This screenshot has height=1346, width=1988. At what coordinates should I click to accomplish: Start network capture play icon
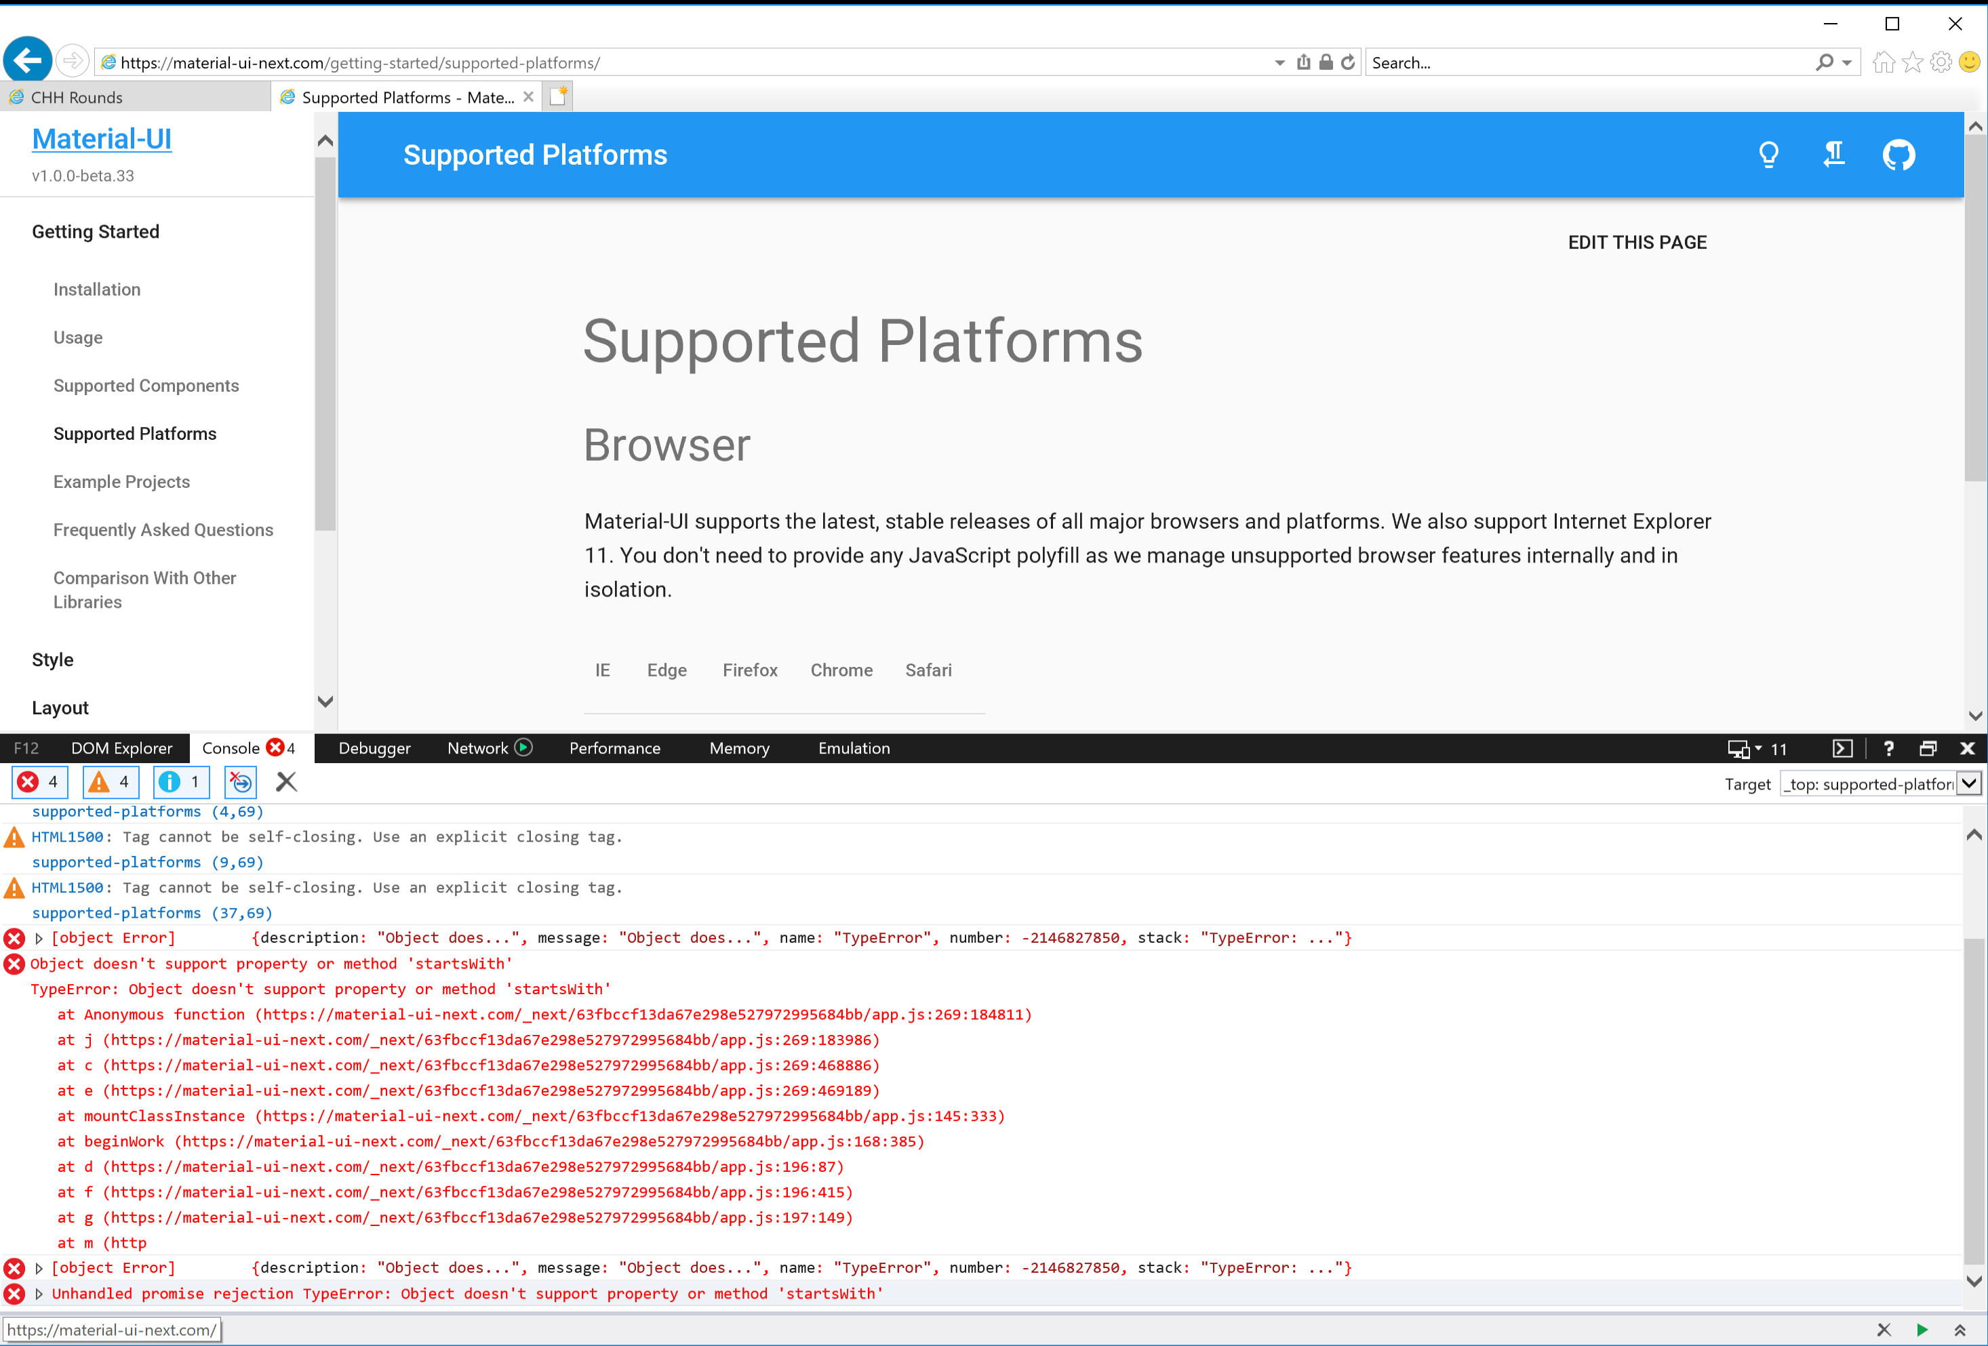point(523,748)
